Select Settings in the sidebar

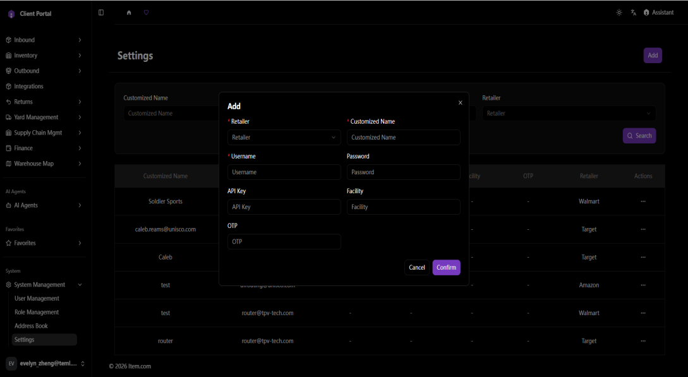point(44,340)
